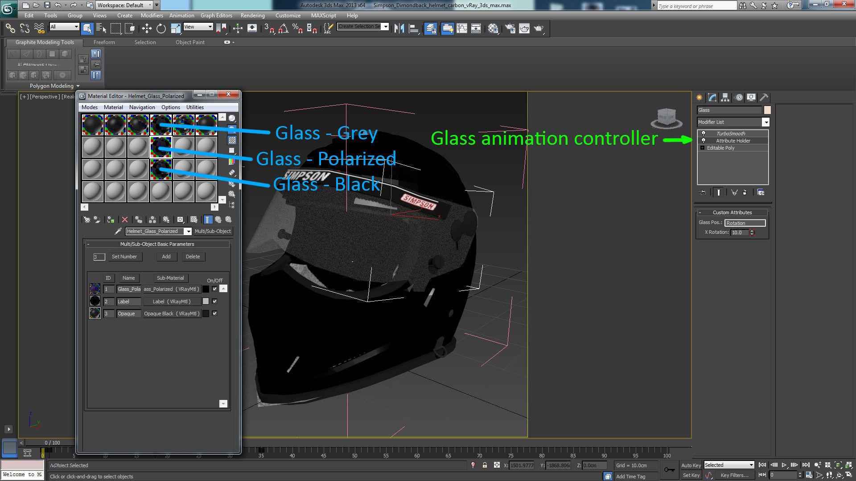Click Get Material icon
Image resolution: width=856 pixels, height=481 pixels.
[87, 220]
